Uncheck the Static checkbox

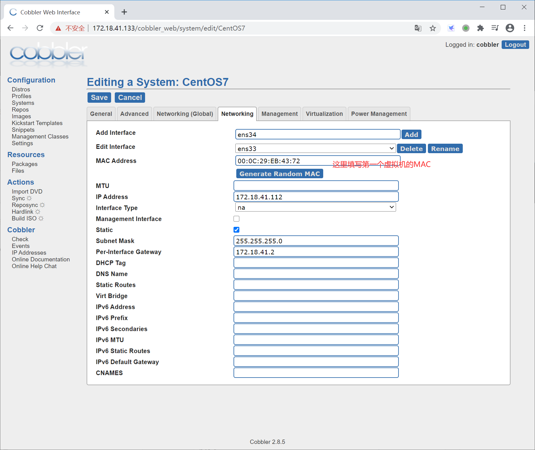click(236, 230)
